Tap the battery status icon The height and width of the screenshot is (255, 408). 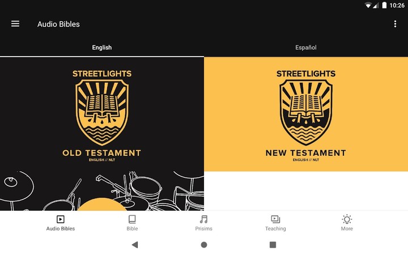(384, 5)
